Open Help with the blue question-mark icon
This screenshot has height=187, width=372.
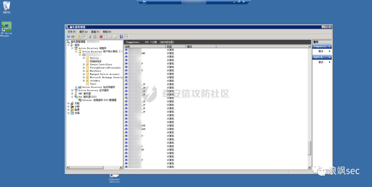click(x=121, y=37)
